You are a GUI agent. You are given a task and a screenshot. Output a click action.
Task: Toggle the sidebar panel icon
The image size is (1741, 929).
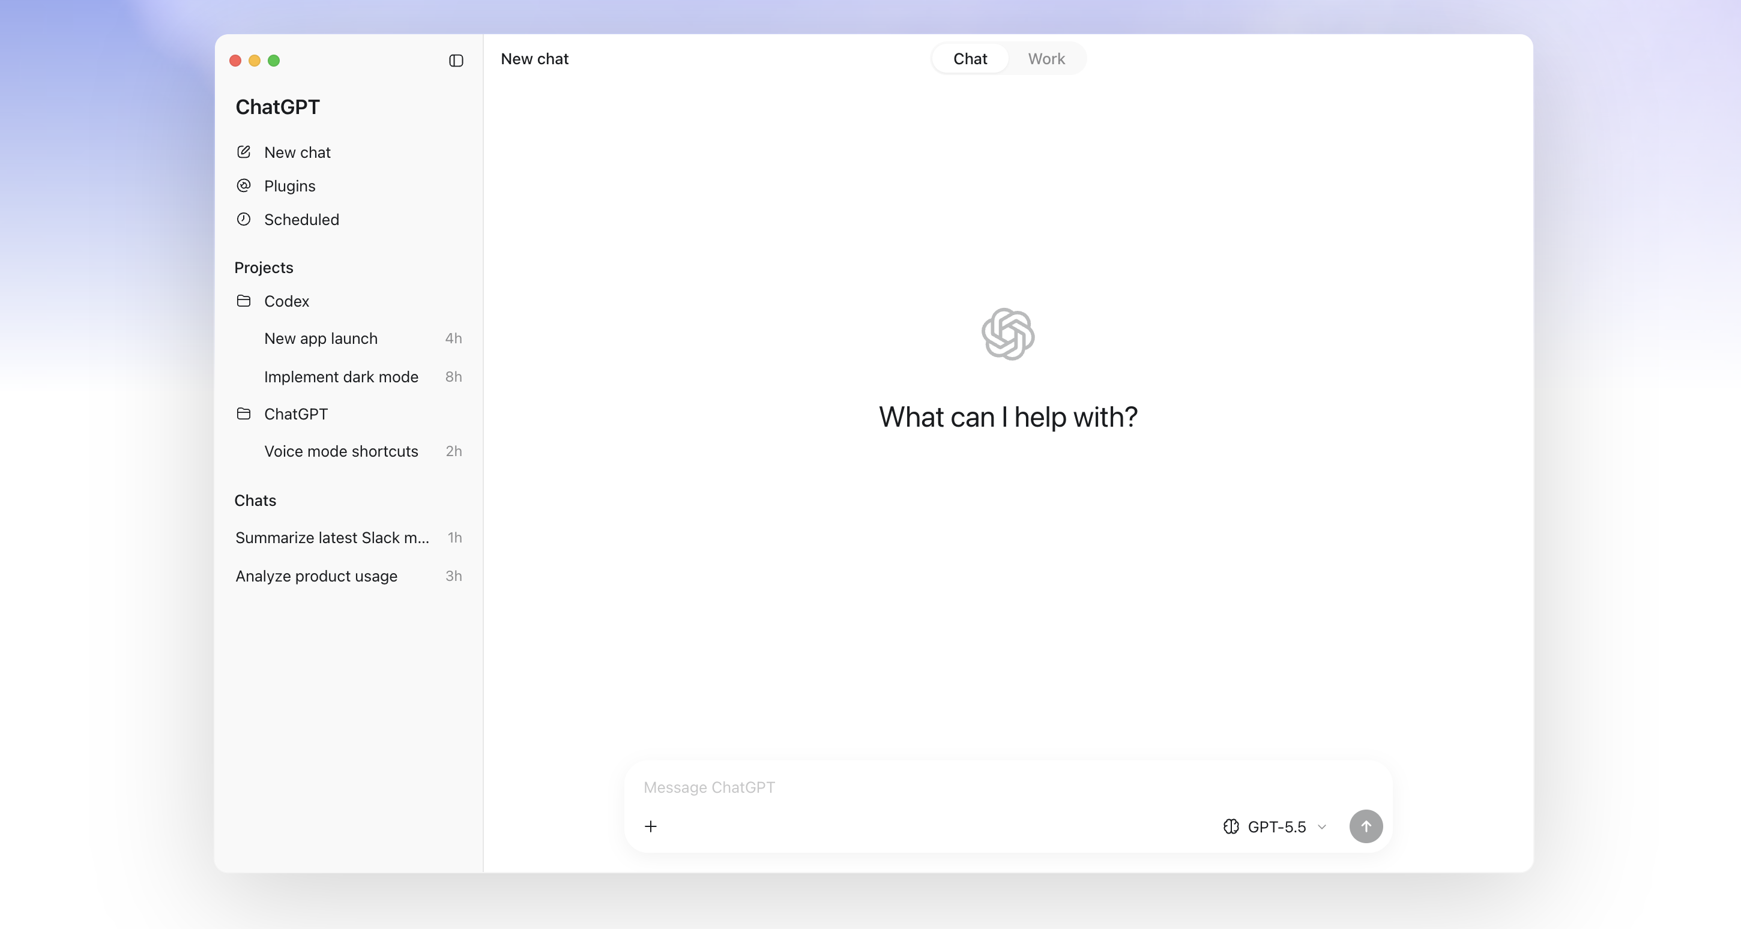[x=456, y=61]
